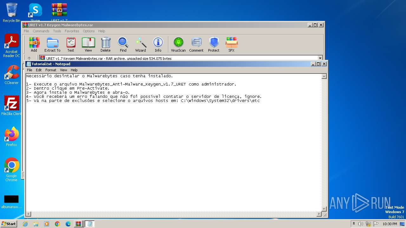Click the Test archive icon in WinRAR
Screen dimensions: 406x228
click(71, 45)
